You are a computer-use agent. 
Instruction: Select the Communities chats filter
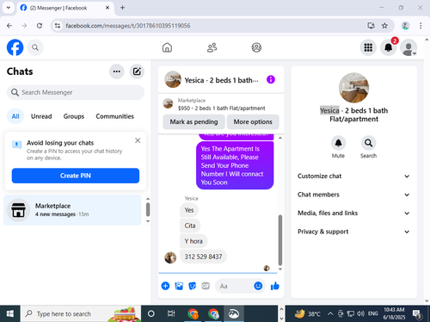click(x=114, y=116)
